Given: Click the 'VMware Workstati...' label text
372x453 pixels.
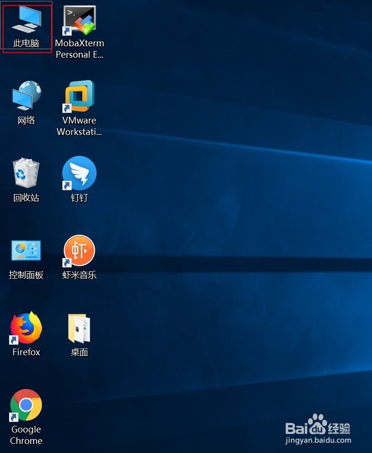Looking at the screenshot, I should [79, 126].
